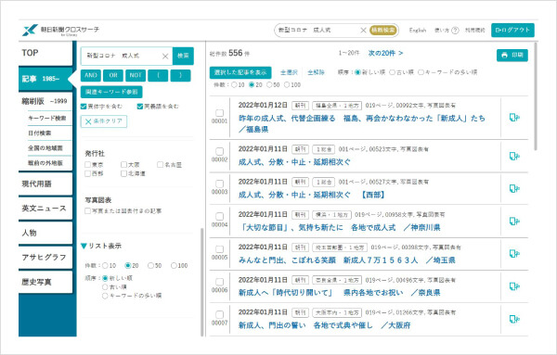The width and height of the screenshot is (557, 355).
Task: Set top bar count to 50 items
Action: pyautogui.click(x=269, y=84)
